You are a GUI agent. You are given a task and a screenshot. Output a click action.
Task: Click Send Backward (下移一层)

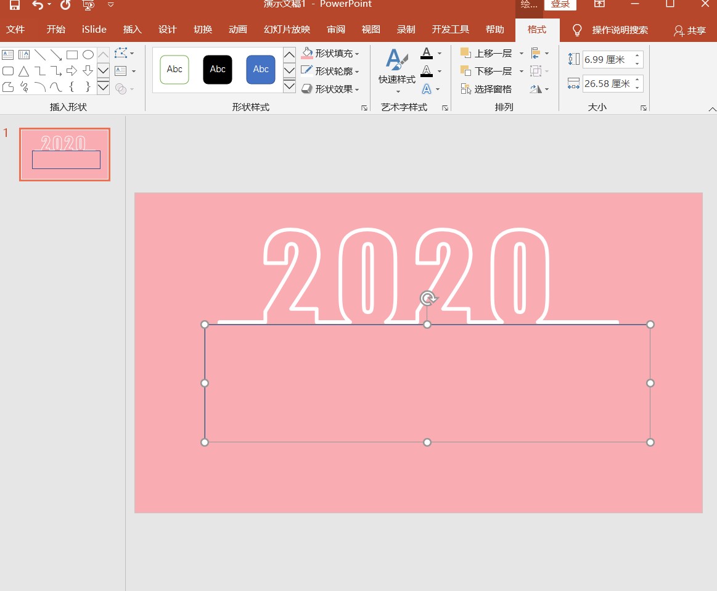click(x=486, y=72)
